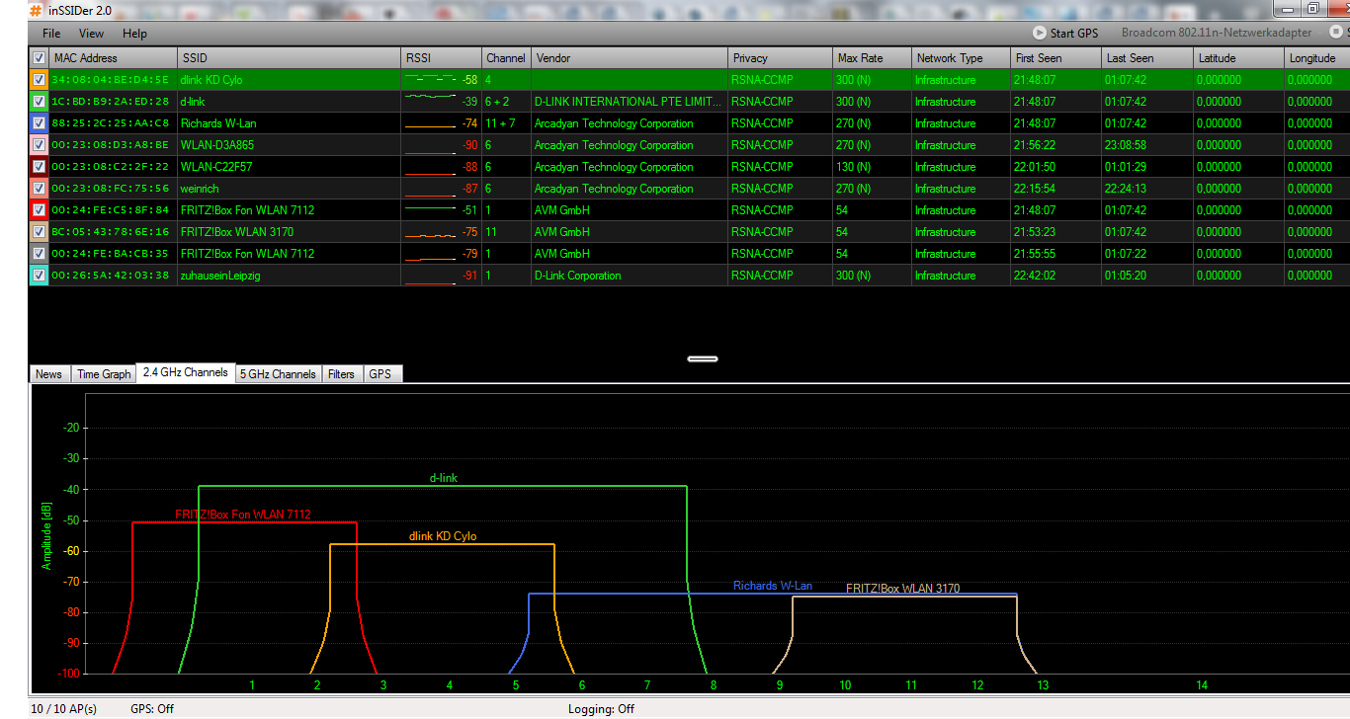Click the FRITZ!Box WLAN 3170 graph label

(902, 589)
